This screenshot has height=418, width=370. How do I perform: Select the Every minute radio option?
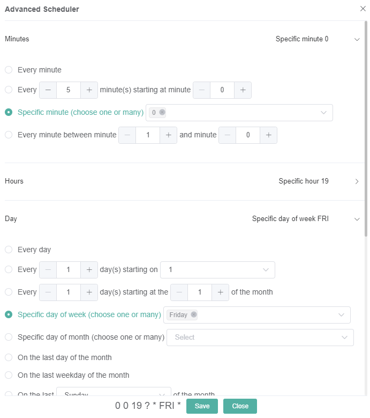(9, 70)
